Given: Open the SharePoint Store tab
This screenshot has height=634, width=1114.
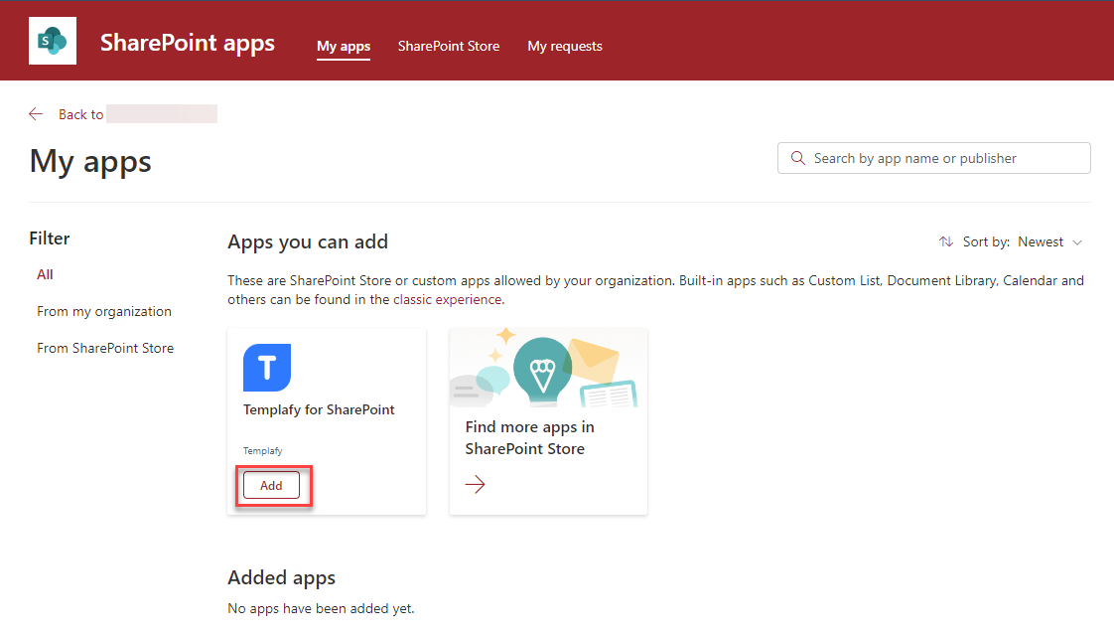Looking at the screenshot, I should coord(448,46).
